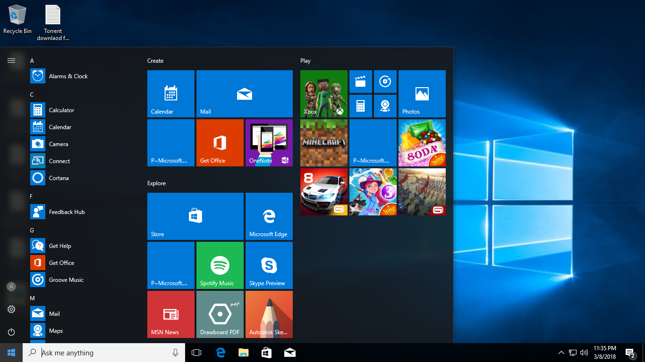
Task: Open the Drawboard PDF tile
Action: pos(220,314)
